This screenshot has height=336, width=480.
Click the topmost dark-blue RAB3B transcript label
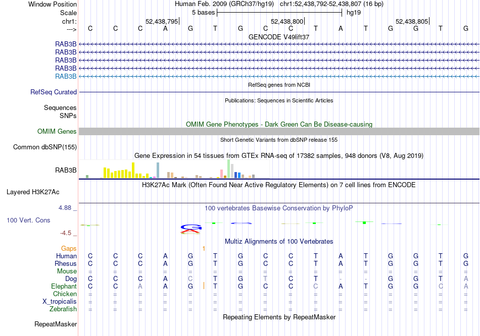tap(66, 44)
